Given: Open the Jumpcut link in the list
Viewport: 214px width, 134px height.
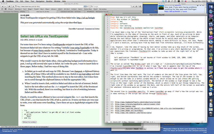Looking at the screenshot, I should click(78, 71).
